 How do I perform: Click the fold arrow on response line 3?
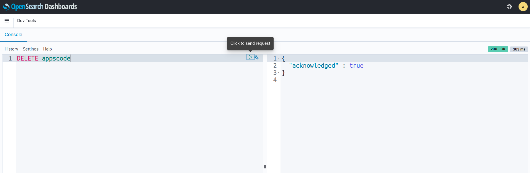coord(278,73)
